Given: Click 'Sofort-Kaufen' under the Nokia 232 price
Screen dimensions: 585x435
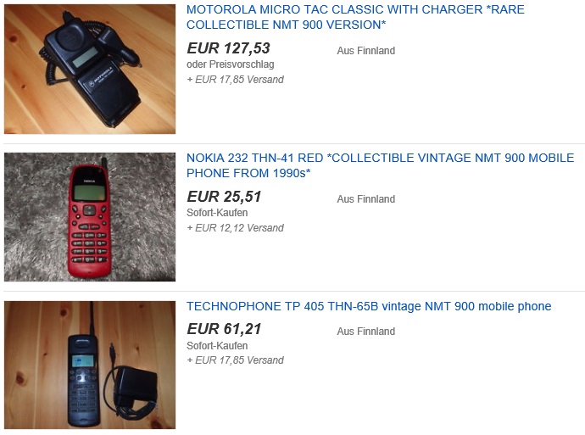Looking at the screenshot, I should [217, 213].
